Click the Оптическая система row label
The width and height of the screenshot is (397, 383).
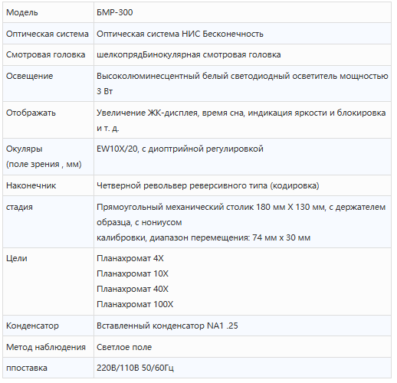tap(48, 34)
